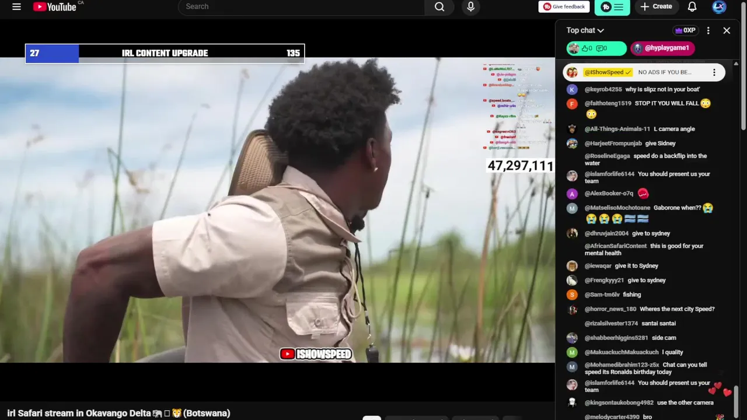Viewport: 747px width, 420px height.
Task: Open the hamburger guide menu
Action: coord(16,7)
